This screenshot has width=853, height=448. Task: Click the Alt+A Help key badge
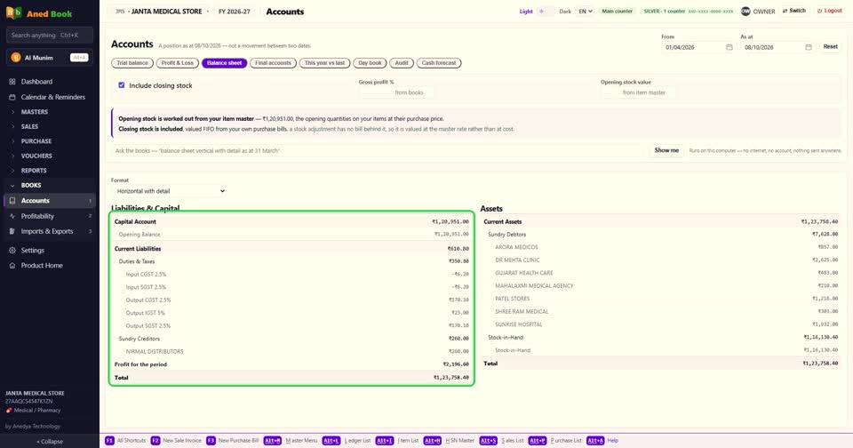pyautogui.click(x=595, y=440)
